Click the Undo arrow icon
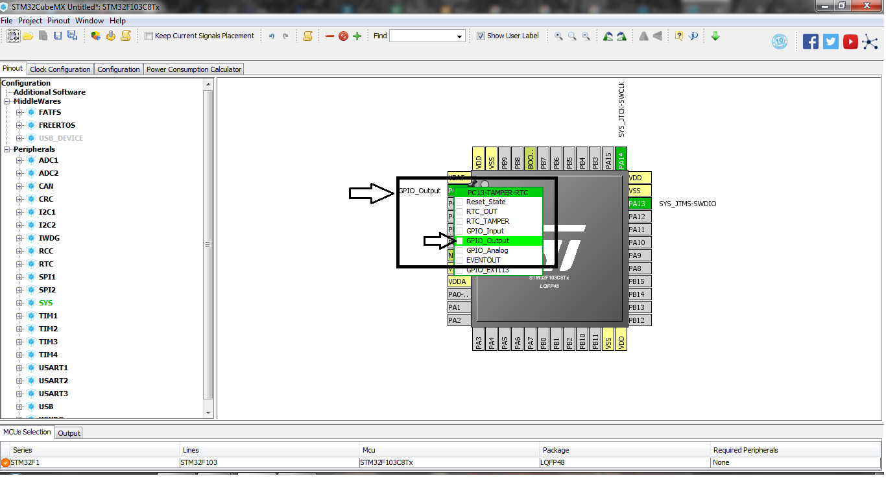Screen dimensions: 886x498 pos(272,36)
